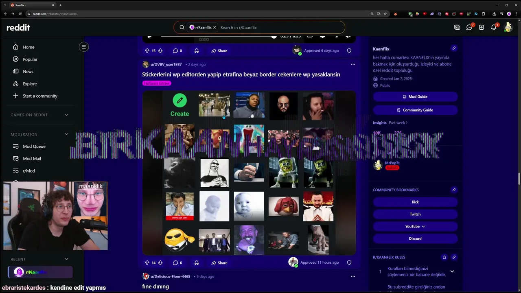
Task: Downvote the sticker post with 14 points
Action: tap(160, 263)
